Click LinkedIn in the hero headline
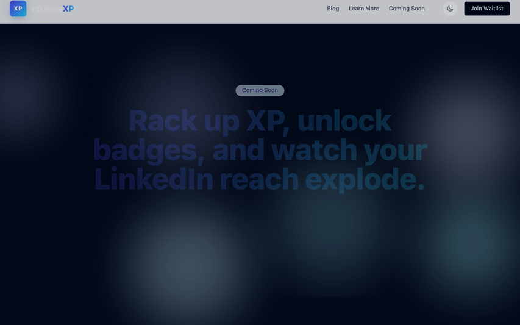Screen dimensions: 520x325 tap(154, 179)
